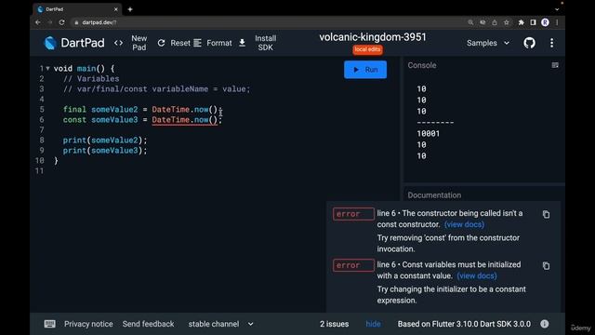
Task: Click the Format button label
Action: pyautogui.click(x=219, y=43)
